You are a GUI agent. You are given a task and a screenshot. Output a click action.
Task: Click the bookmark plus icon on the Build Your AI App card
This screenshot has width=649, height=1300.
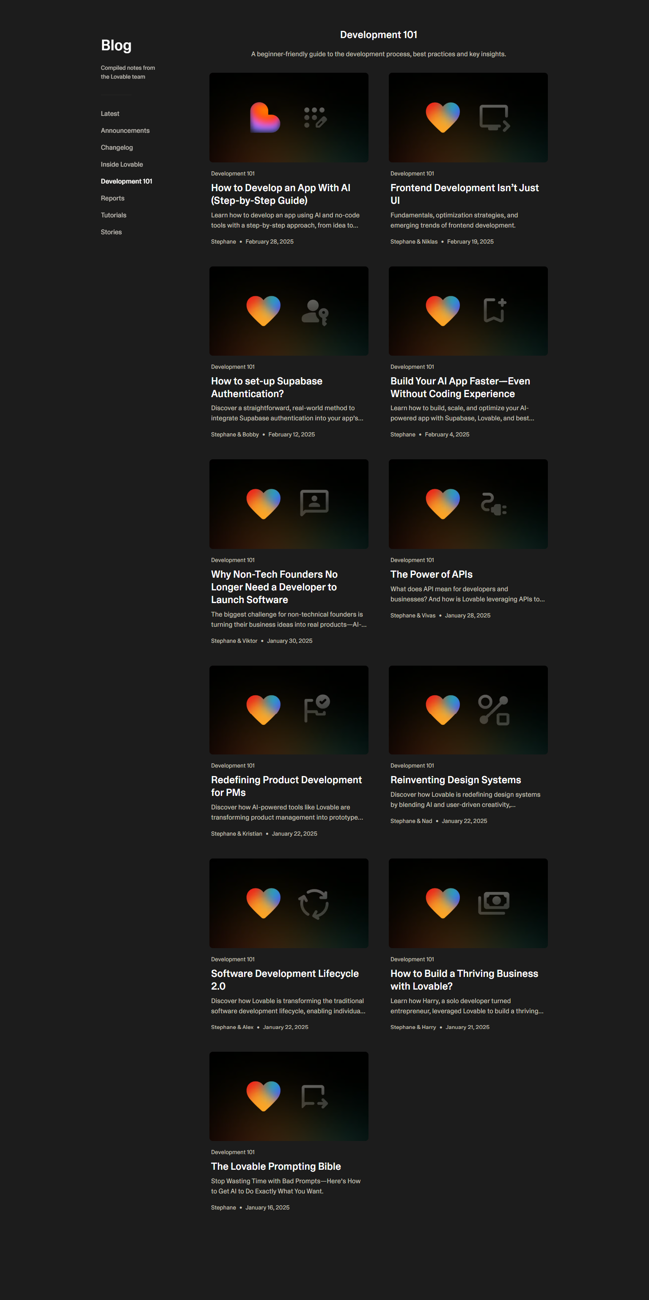(495, 310)
